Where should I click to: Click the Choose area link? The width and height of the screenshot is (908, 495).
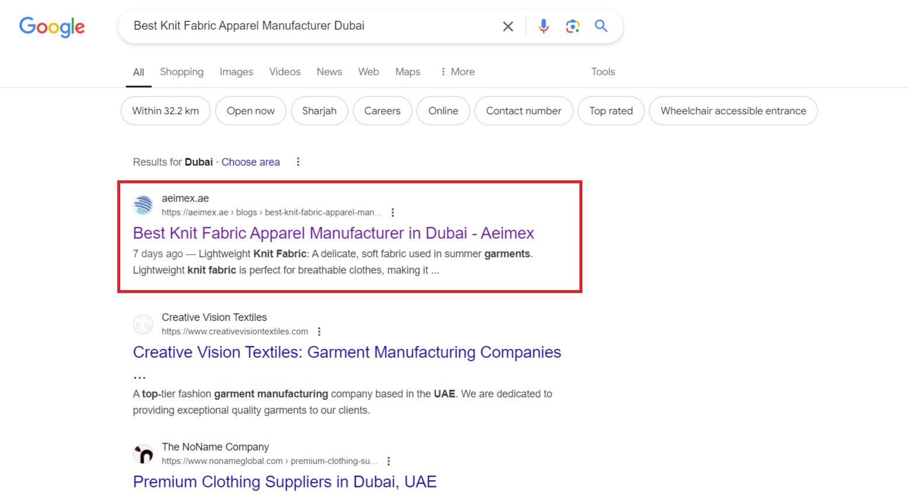coord(250,162)
